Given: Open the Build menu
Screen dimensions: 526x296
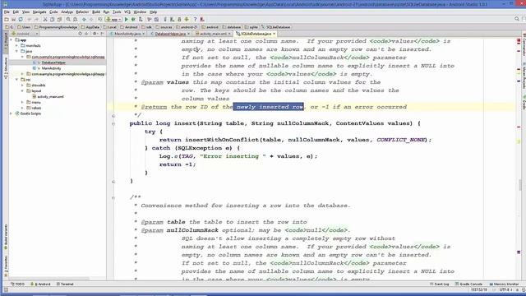Looking at the screenshot, I should point(96,12).
